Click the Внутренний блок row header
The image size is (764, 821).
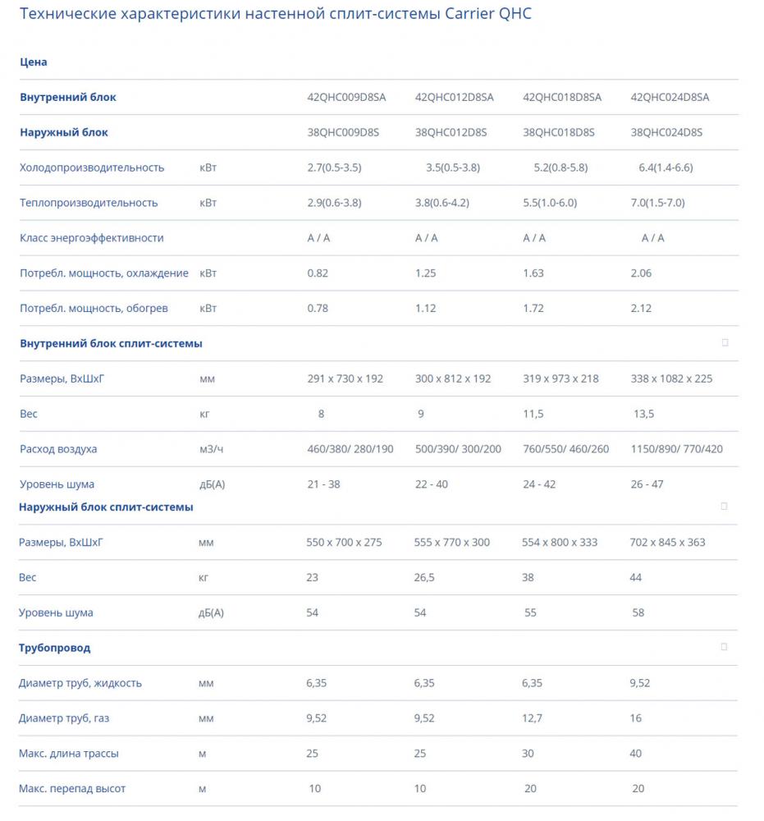pos(68,97)
